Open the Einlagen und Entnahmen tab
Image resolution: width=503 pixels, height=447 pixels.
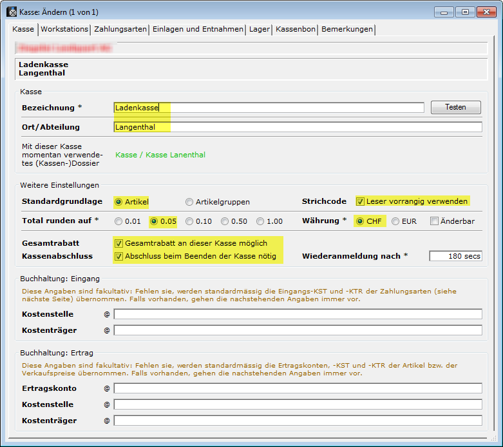(199, 29)
